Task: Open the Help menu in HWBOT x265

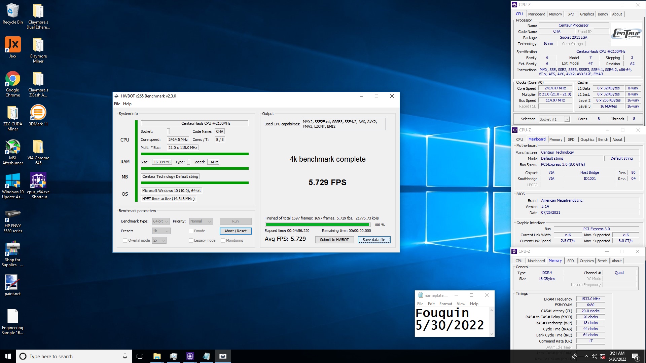Action: pyautogui.click(x=127, y=104)
